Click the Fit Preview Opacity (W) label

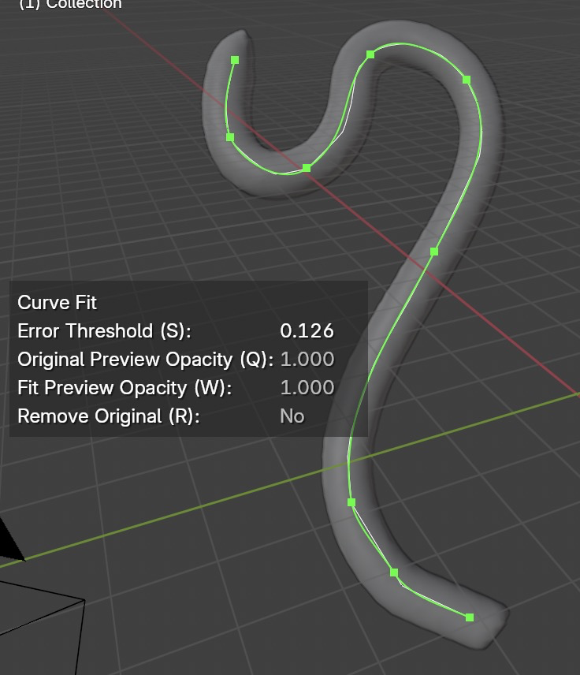click(x=125, y=388)
